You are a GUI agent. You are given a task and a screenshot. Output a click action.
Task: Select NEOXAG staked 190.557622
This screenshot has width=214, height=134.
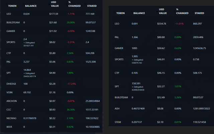point(92,118)
